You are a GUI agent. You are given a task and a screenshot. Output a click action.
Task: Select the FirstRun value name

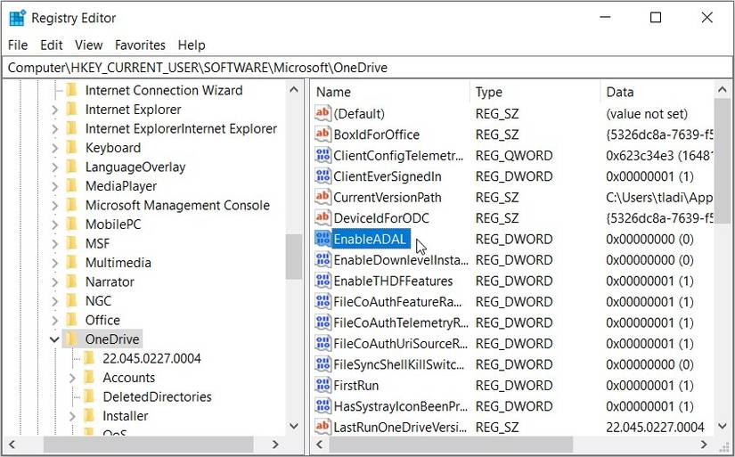click(355, 385)
